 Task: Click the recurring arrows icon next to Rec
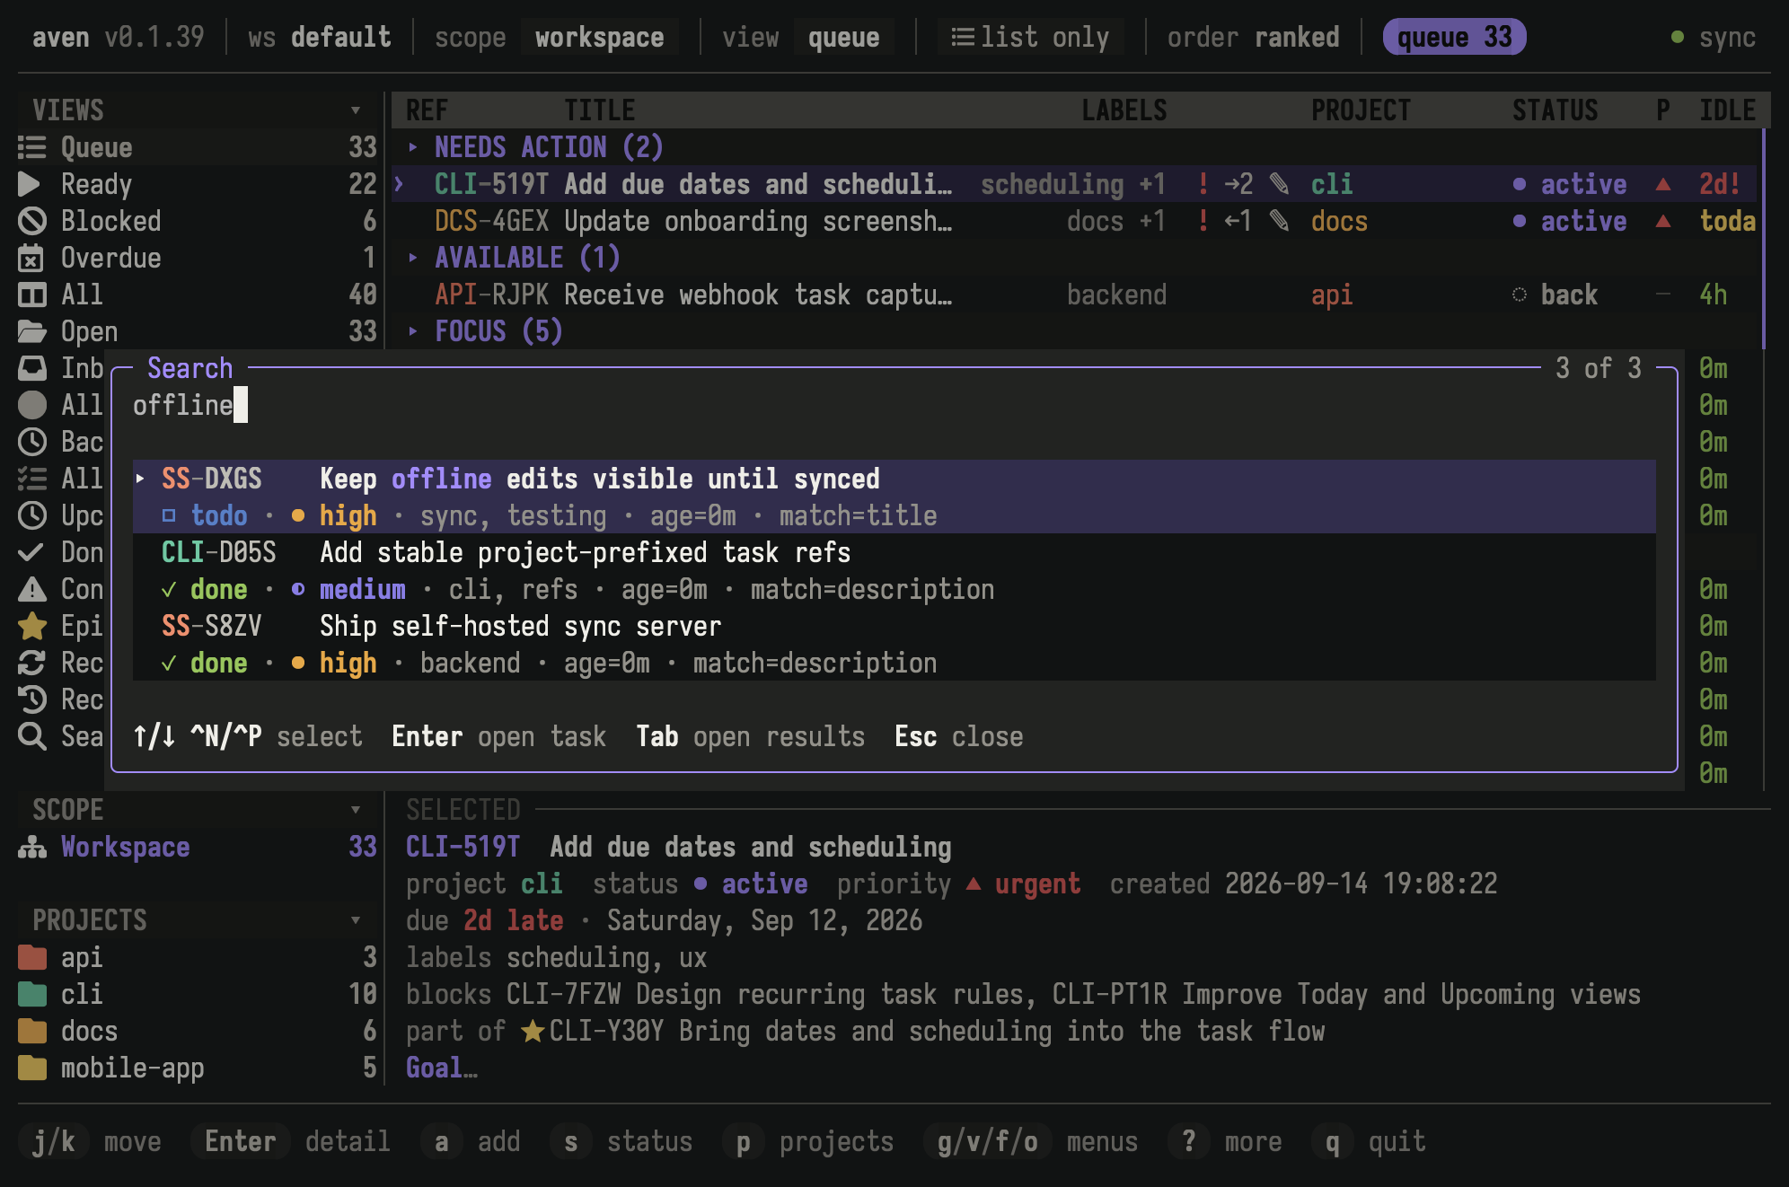click(x=31, y=663)
